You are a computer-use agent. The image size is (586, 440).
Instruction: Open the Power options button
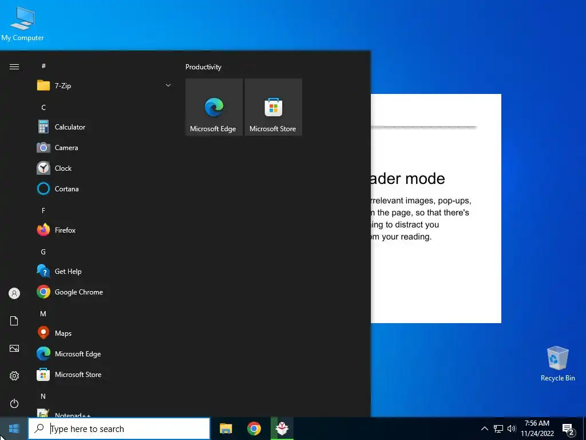[14, 403]
